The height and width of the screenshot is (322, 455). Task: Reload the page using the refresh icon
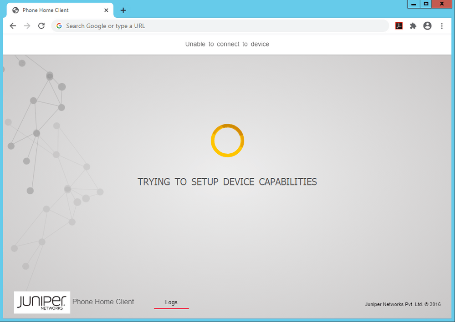(x=41, y=26)
